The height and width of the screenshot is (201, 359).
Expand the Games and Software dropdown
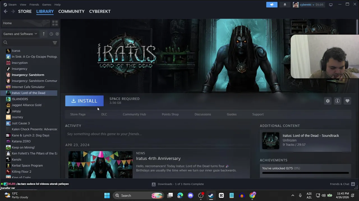click(20, 34)
